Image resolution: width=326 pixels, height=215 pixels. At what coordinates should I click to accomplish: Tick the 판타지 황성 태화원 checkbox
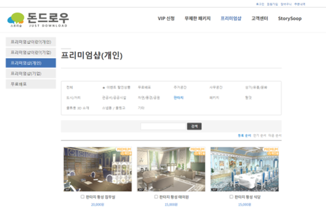(x=156, y=196)
